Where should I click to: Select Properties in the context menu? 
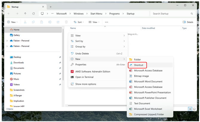[98, 64]
